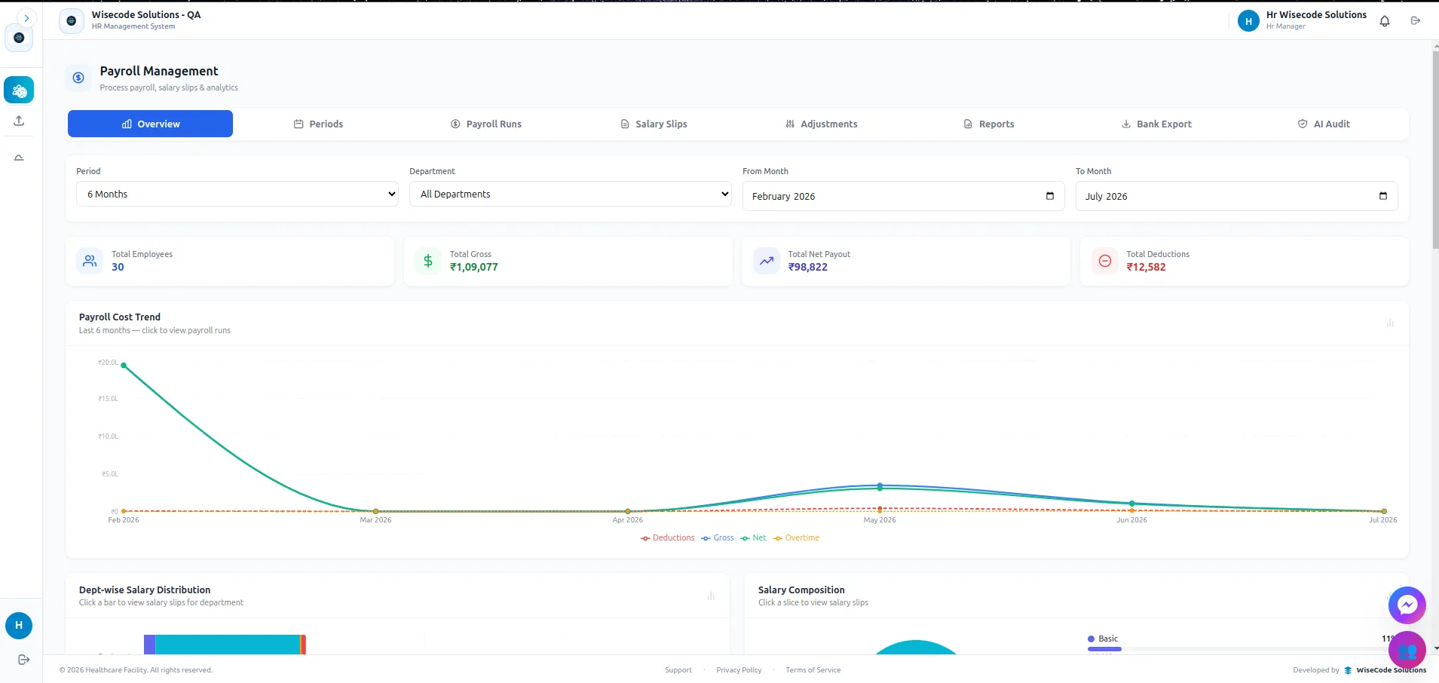Click the Total Employees people icon
The image size is (1439, 683).
90,261
